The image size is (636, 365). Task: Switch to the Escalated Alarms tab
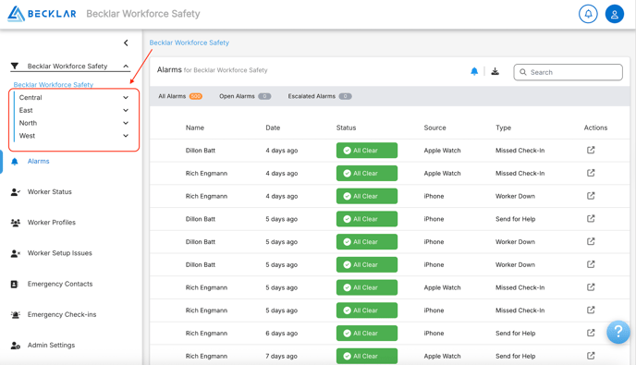click(x=320, y=96)
